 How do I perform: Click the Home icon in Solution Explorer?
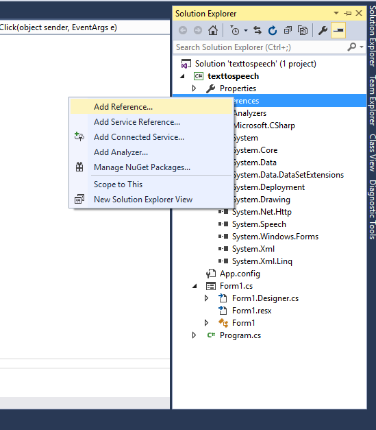213,30
